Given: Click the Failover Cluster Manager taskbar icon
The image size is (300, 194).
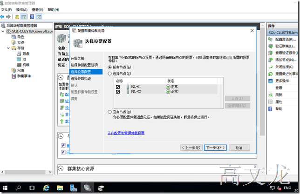Looking at the screenshot, I should tap(87, 188).
